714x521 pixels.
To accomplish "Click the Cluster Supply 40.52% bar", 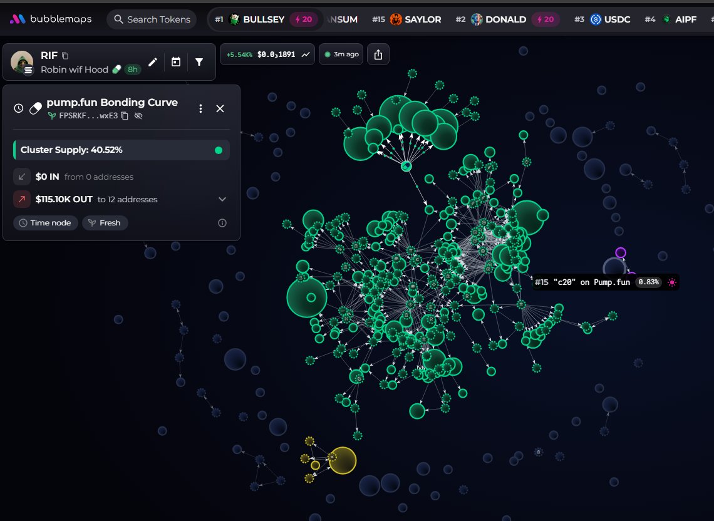I will click(121, 150).
